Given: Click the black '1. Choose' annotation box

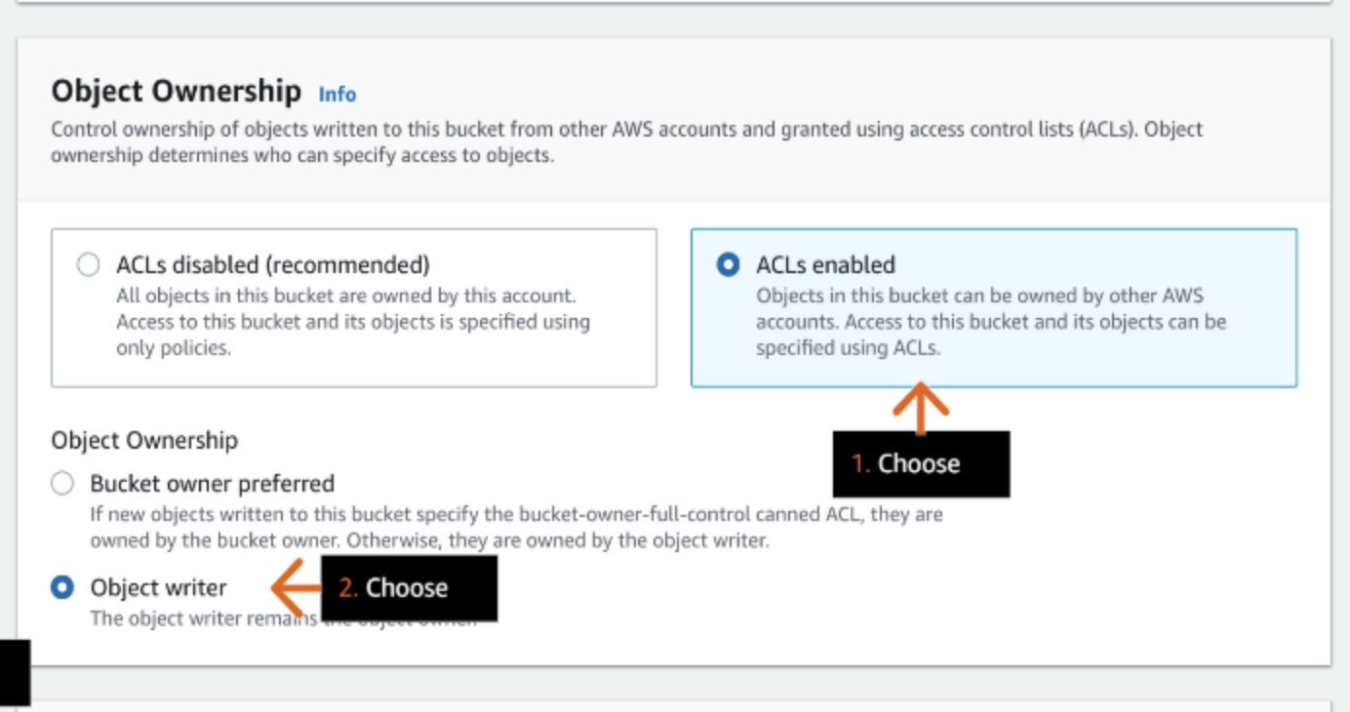Looking at the screenshot, I should pyautogui.click(x=921, y=464).
